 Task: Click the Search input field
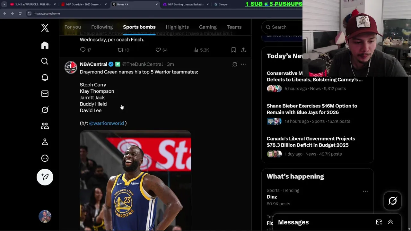(x=282, y=27)
